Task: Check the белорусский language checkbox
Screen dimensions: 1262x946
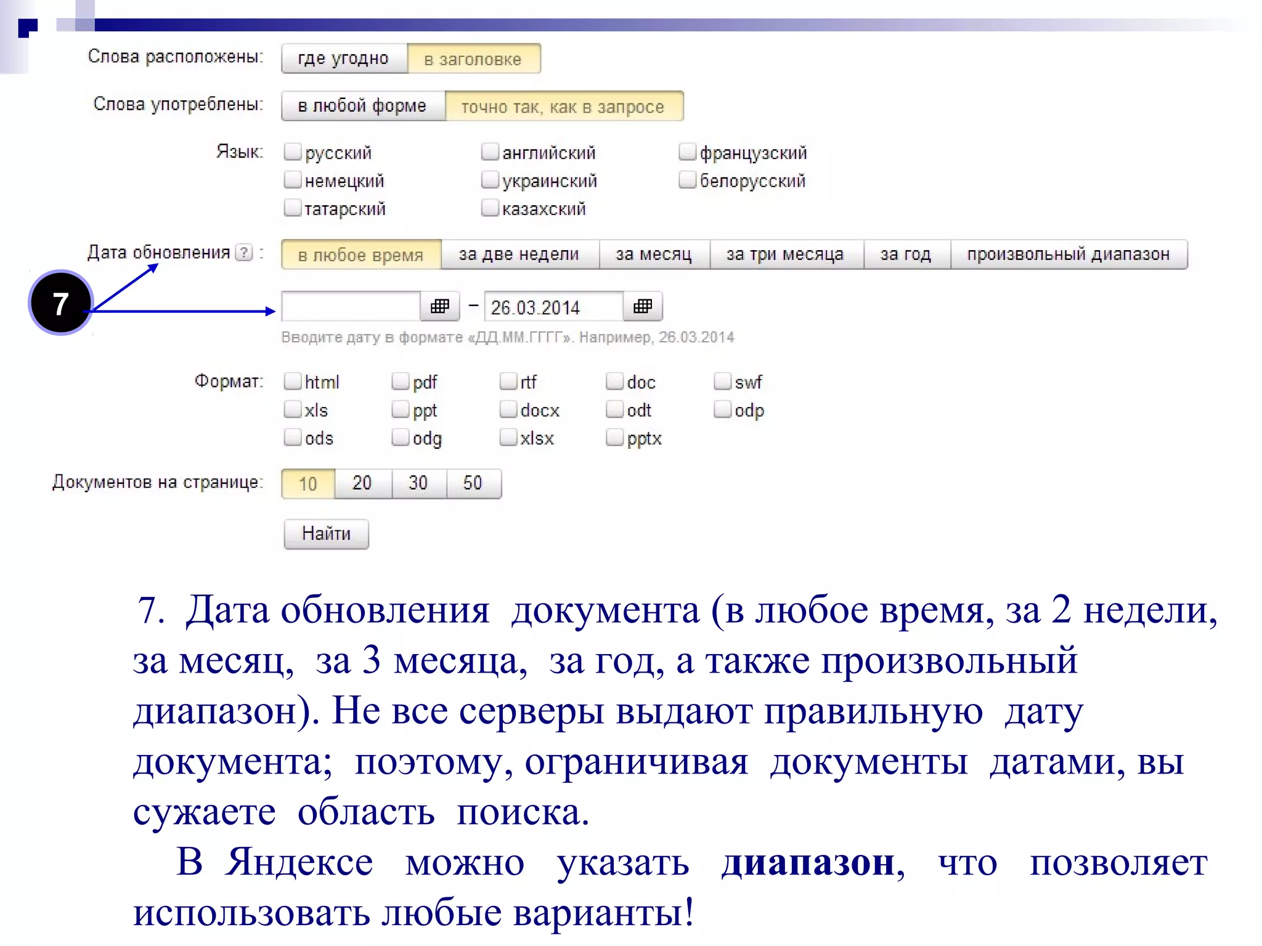Action: [687, 180]
